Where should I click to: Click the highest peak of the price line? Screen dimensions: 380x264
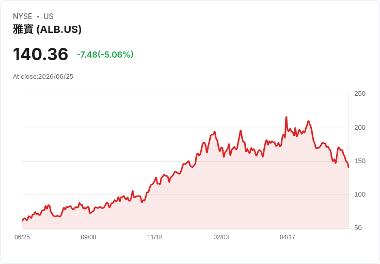[286, 117]
